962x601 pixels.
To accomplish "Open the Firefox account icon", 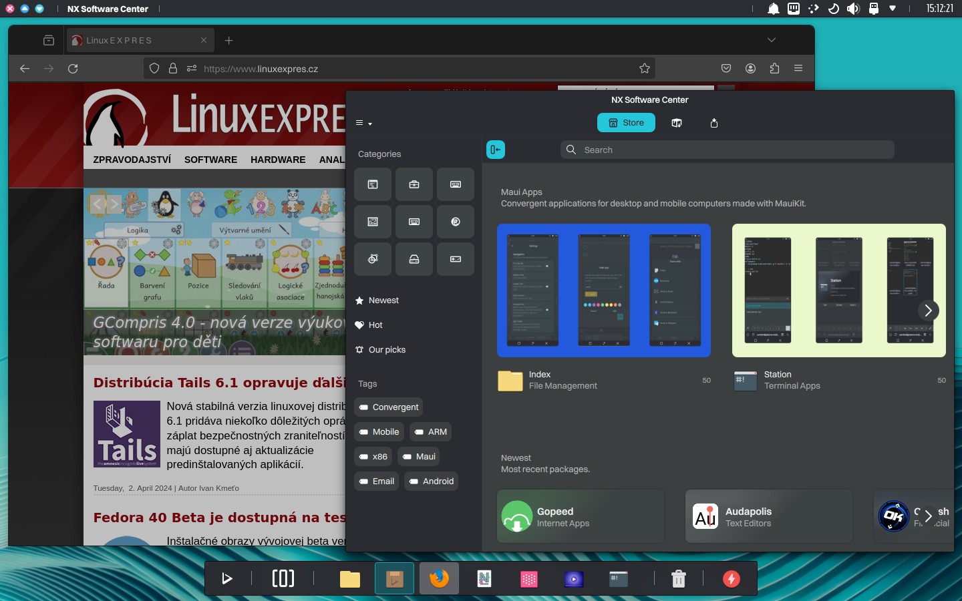I will (750, 68).
